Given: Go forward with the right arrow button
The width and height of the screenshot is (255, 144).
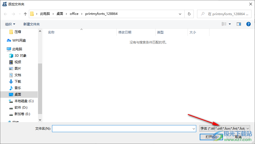Looking at the screenshot, I should (x=13, y=14).
